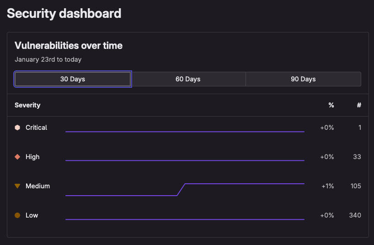The height and width of the screenshot is (245, 374).
Task: Open the Medium severity label
Action: [37, 186]
